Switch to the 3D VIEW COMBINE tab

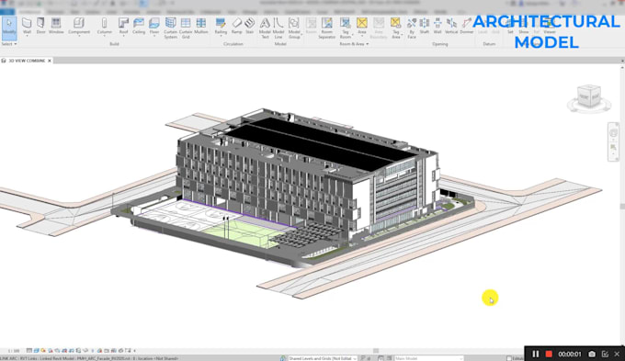[27, 61]
